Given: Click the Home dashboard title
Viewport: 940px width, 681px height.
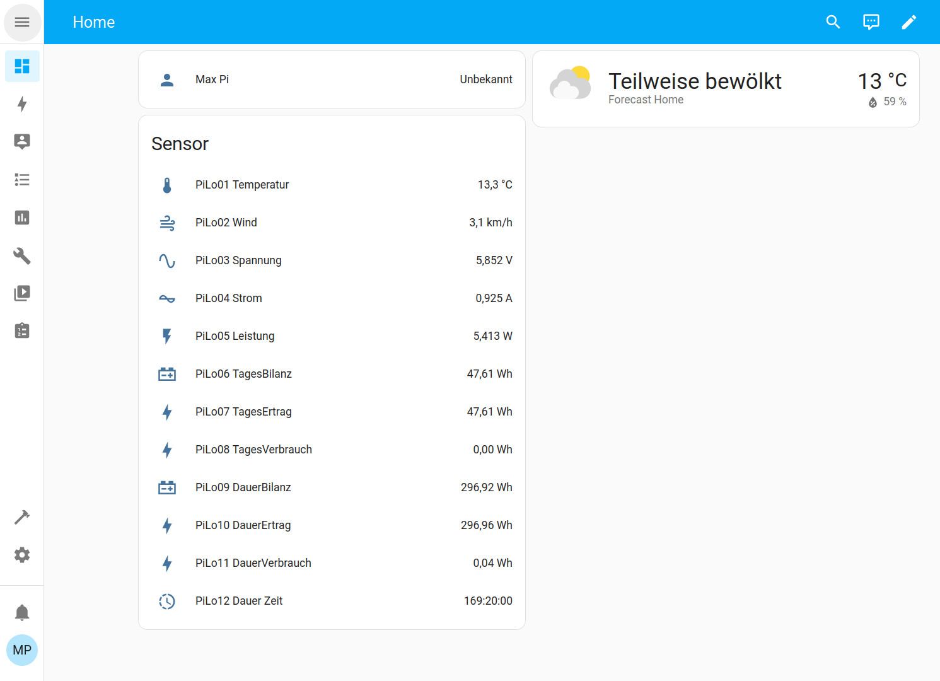Looking at the screenshot, I should pos(93,22).
